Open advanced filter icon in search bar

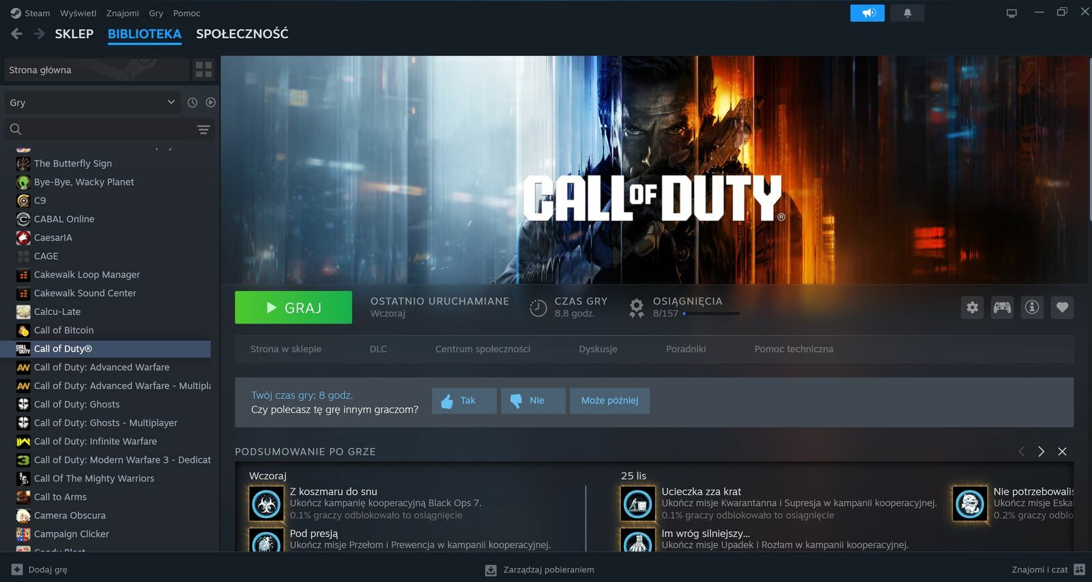[203, 129]
